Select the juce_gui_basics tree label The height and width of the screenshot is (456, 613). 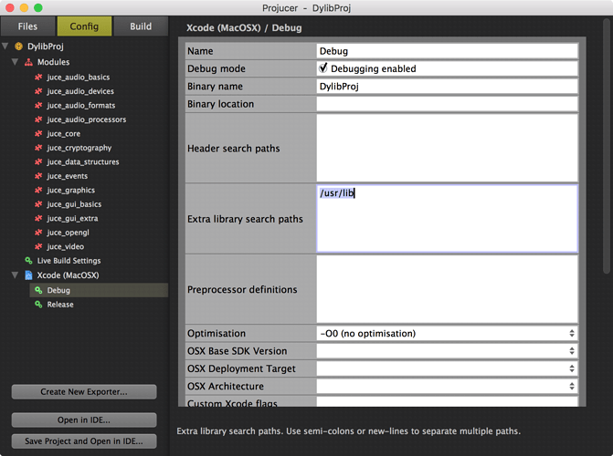(x=74, y=204)
